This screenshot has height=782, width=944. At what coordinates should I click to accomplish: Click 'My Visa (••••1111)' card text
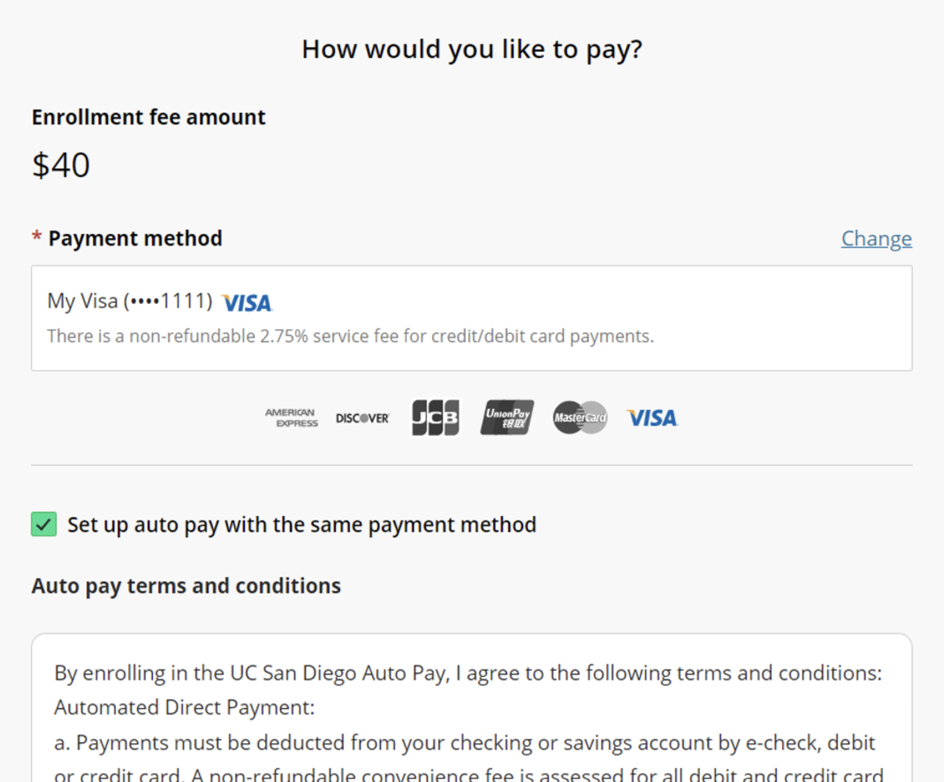[130, 301]
